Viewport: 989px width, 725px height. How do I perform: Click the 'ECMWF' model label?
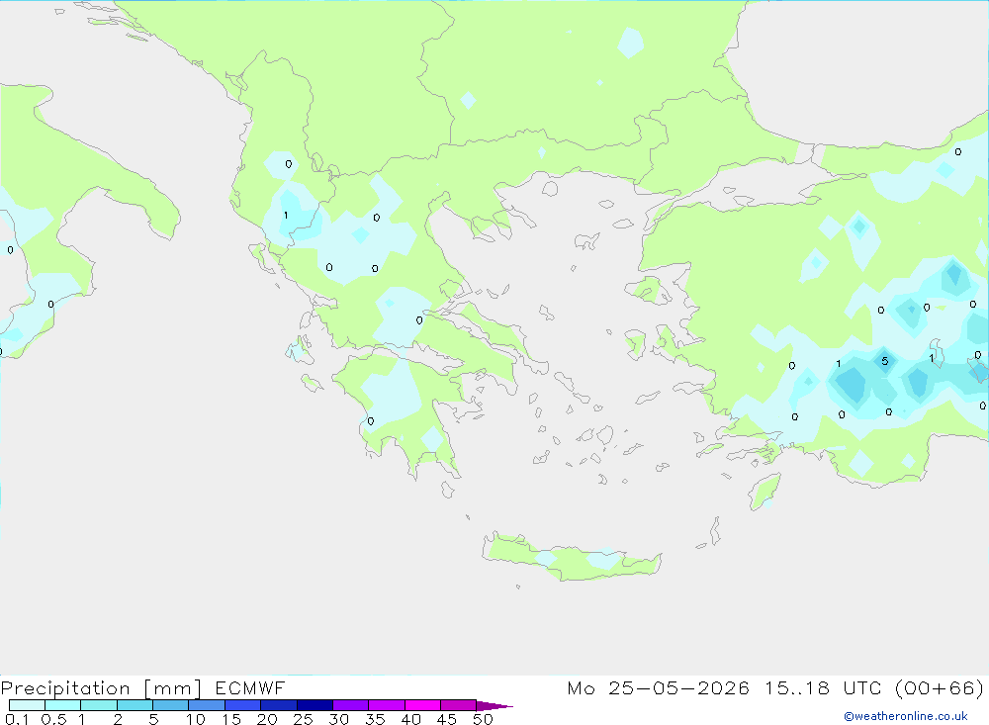pos(250,687)
